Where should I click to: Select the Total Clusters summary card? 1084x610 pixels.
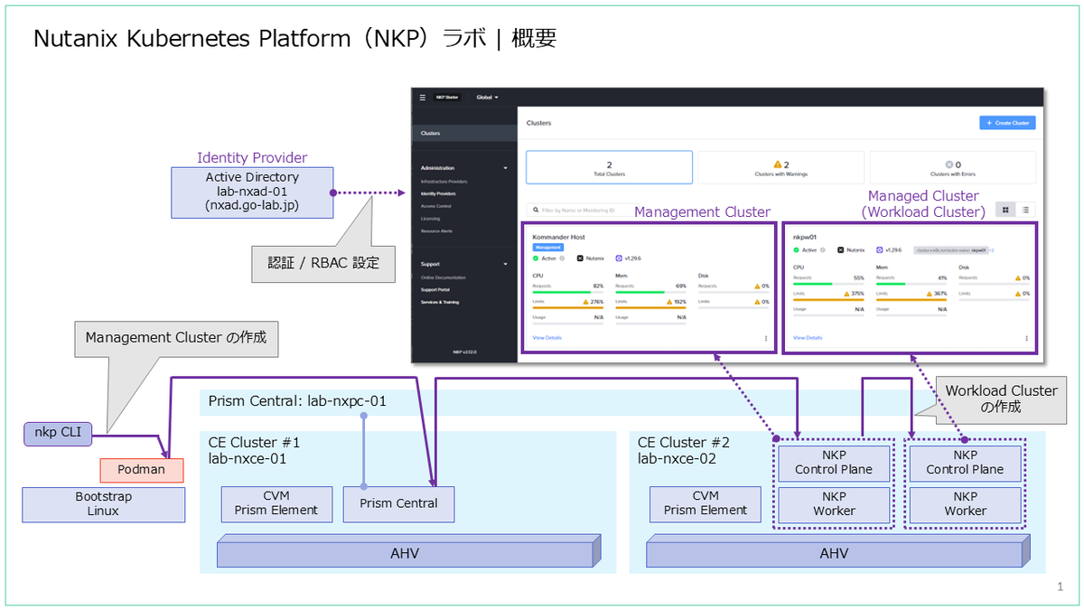(x=609, y=167)
